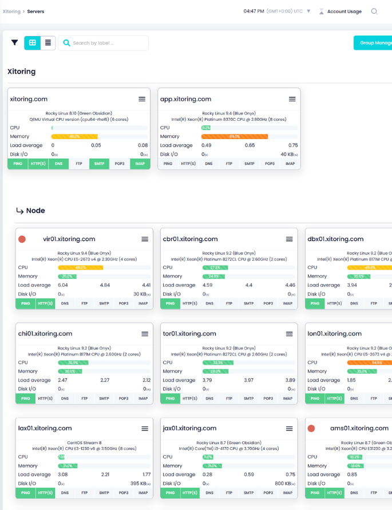Open the timezone dropdown arrow

pyautogui.click(x=308, y=11)
